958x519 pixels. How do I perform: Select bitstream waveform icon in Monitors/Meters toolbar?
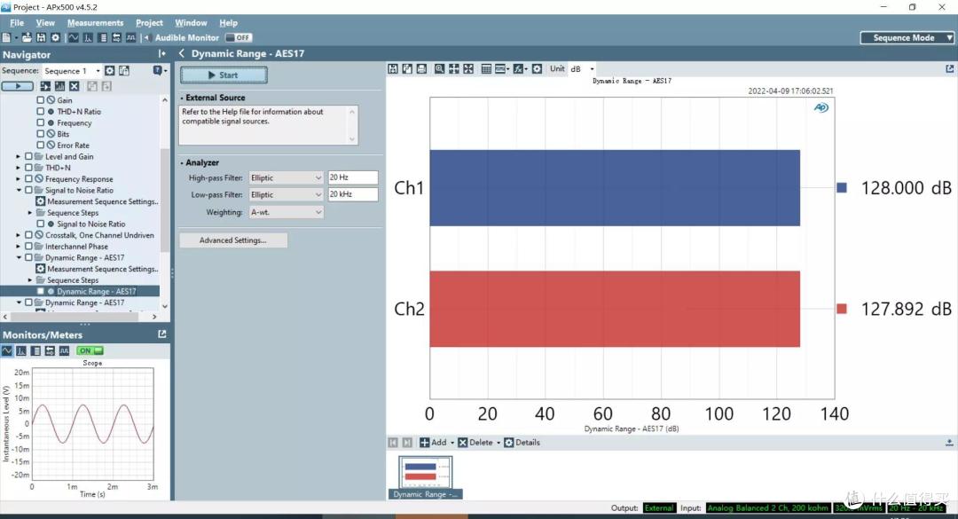coord(64,351)
